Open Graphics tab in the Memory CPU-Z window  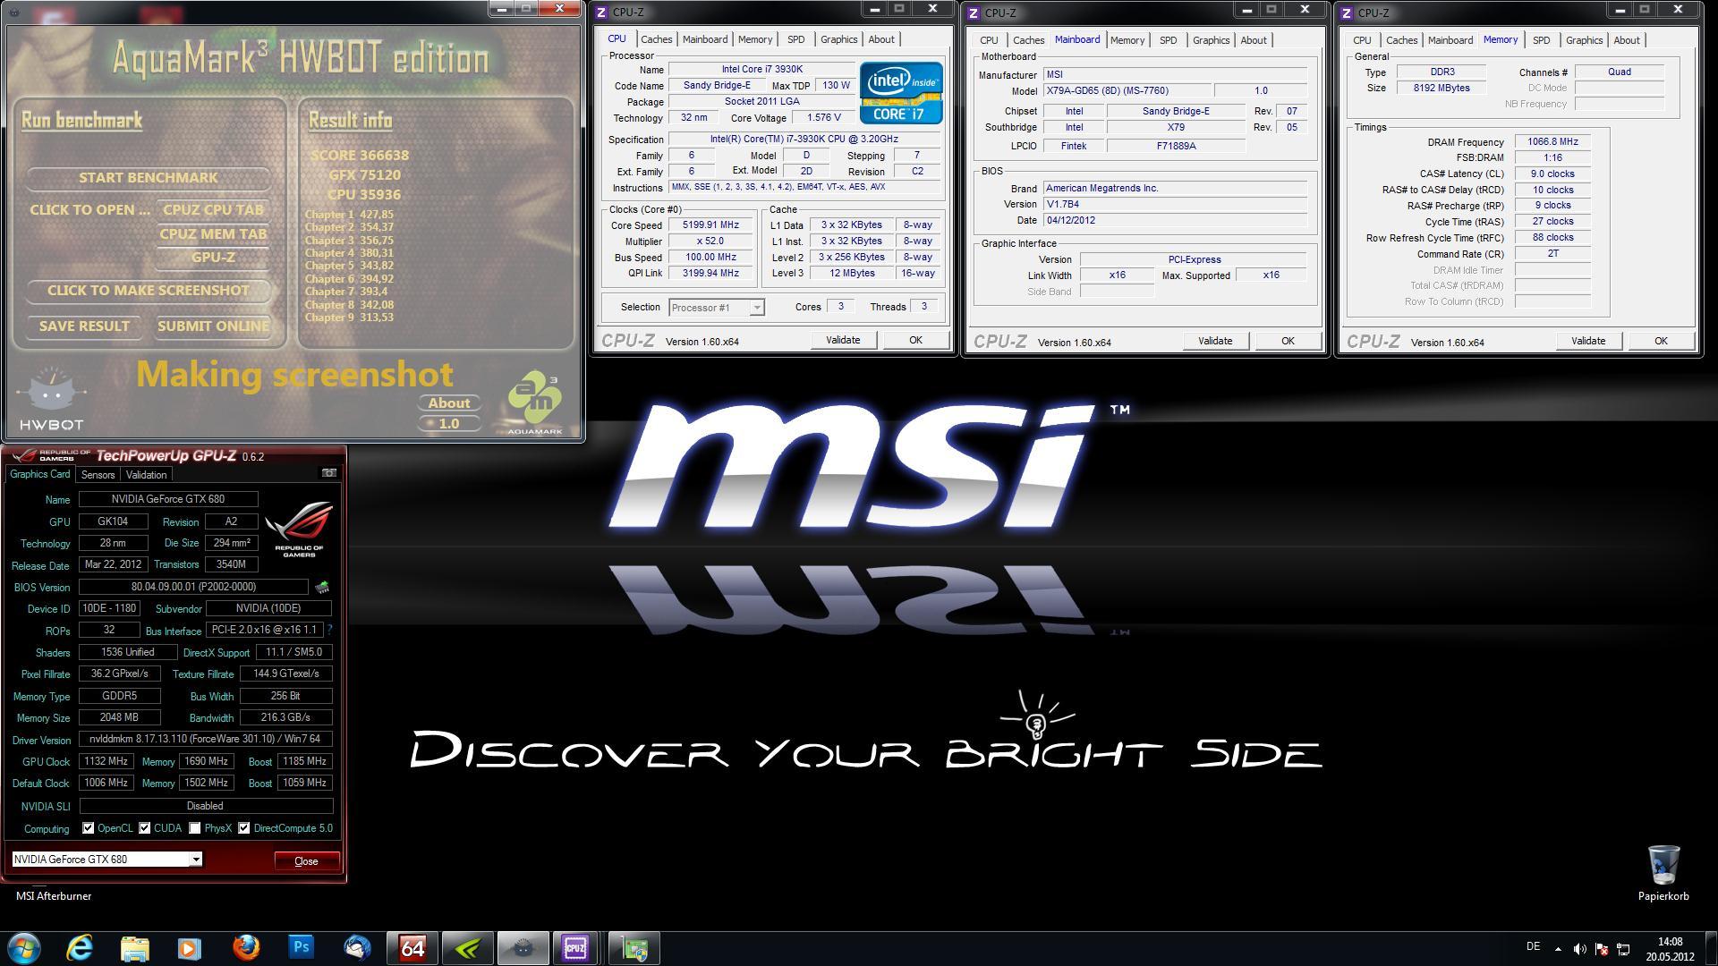(x=1584, y=40)
